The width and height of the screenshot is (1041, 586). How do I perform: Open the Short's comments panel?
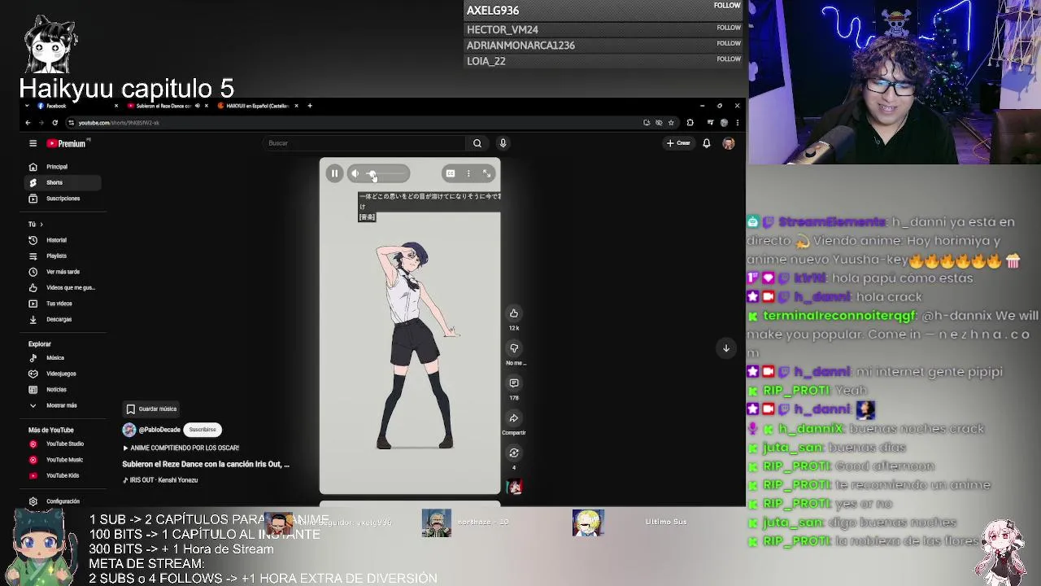point(514,383)
